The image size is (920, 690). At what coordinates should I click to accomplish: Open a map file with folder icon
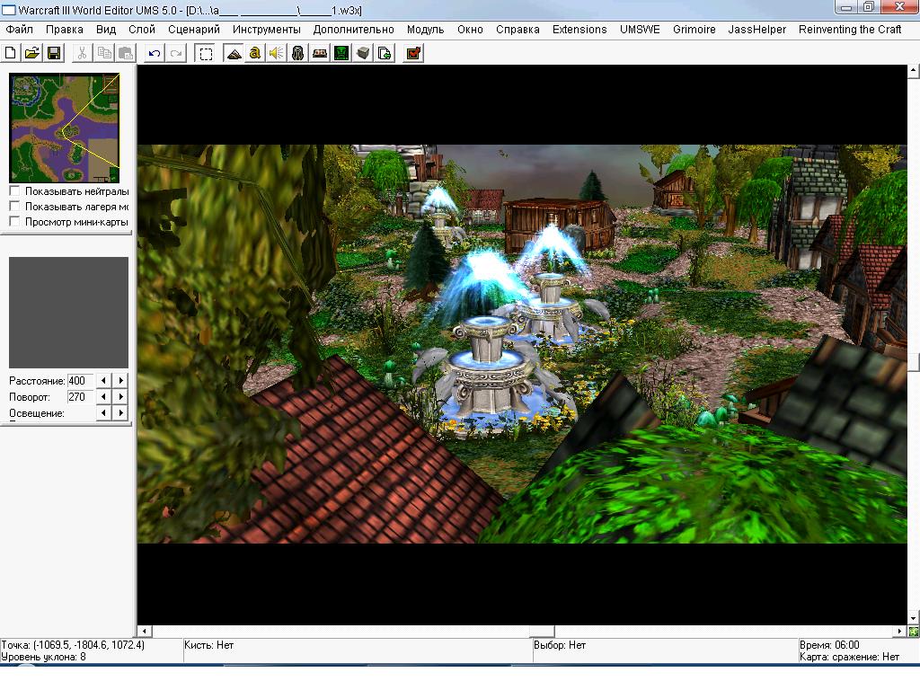(x=32, y=53)
